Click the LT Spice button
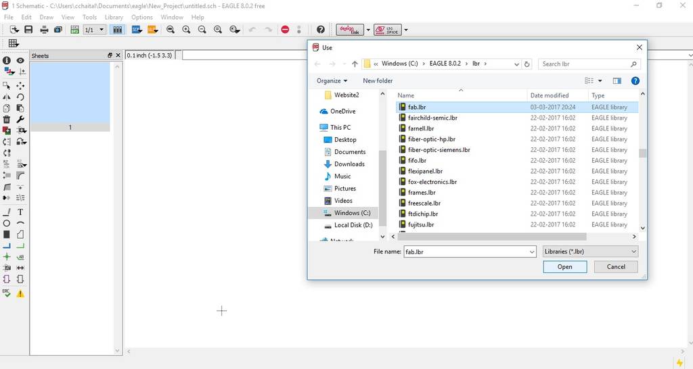 coord(388,30)
